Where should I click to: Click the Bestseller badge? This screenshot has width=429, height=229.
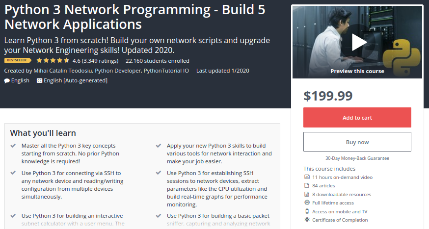(x=18, y=60)
